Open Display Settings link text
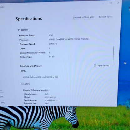The height and width of the screenshot is (130, 130). pyautogui.click(x=103, y=66)
